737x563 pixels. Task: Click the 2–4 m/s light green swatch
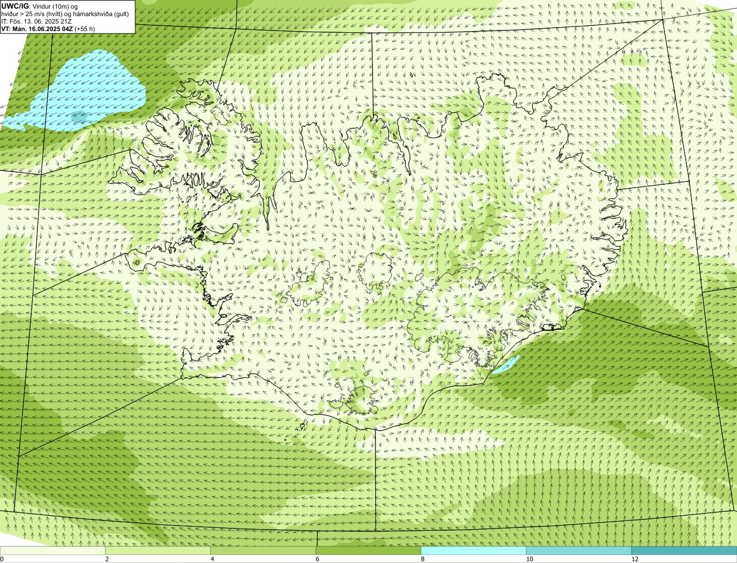coord(158,550)
